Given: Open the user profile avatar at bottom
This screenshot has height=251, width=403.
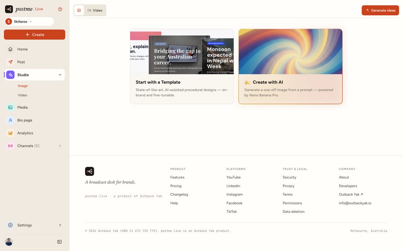Looking at the screenshot, I should tap(9, 242).
